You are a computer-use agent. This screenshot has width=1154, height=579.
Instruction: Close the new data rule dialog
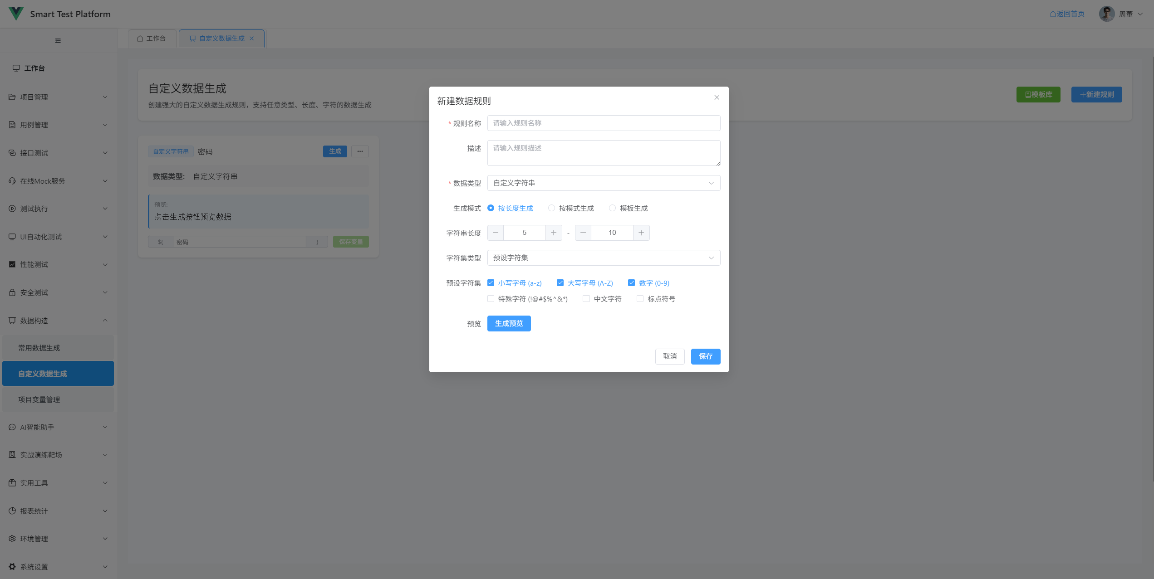[717, 97]
